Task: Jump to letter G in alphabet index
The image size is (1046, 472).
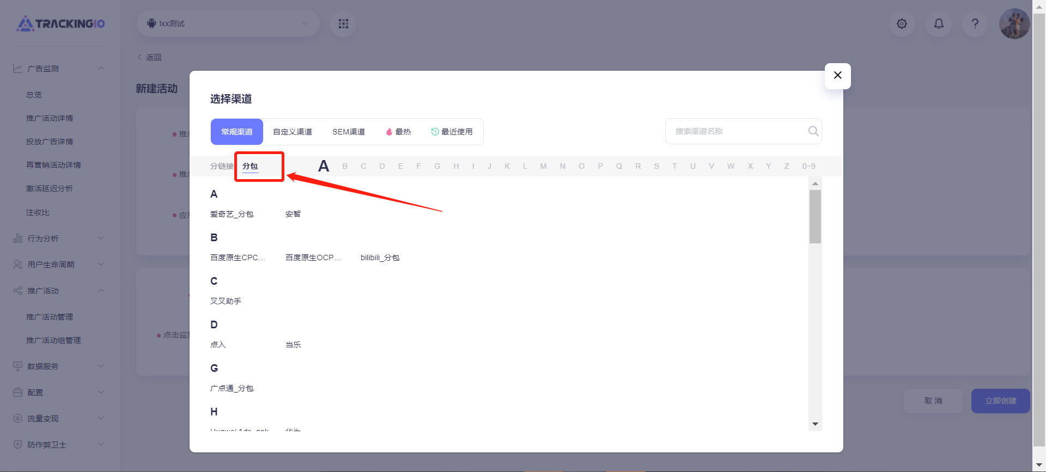Action: [x=437, y=166]
